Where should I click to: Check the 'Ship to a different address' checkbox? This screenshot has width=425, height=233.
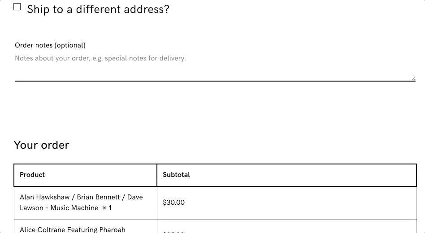(17, 7)
